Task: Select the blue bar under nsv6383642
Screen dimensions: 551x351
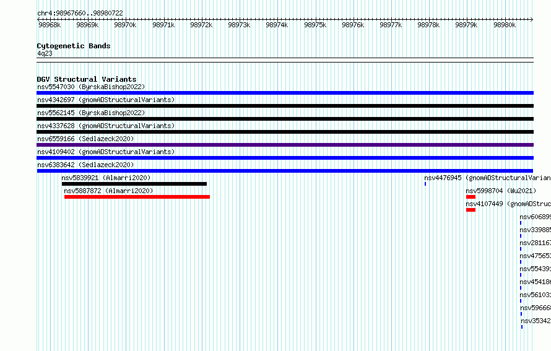Action: tap(285, 171)
